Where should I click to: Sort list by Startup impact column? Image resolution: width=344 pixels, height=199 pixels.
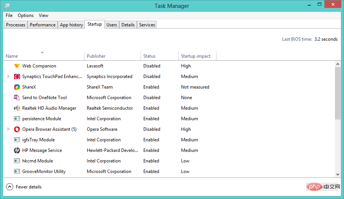click(x=196, y=56)
